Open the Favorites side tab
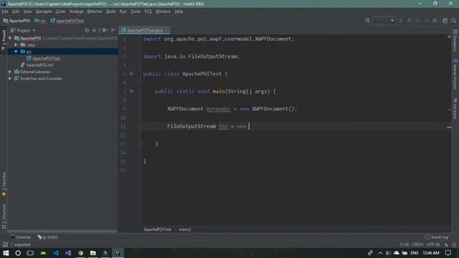The image size is (459, 258). click(4, 183)
